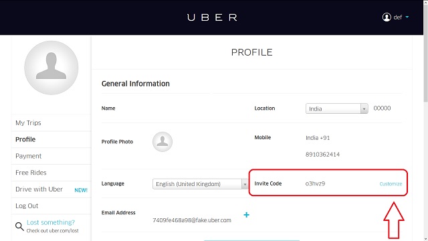Click Customize next to invite code
Image resolution: width=428 pixels, height=241 pixels.
coord(391,184)
